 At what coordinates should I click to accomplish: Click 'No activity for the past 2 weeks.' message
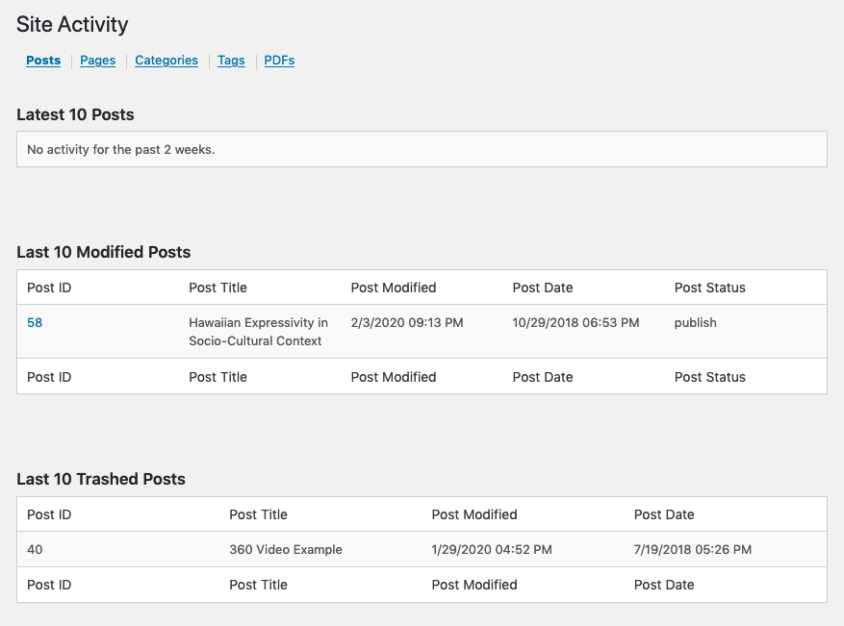tap(121, 149)
